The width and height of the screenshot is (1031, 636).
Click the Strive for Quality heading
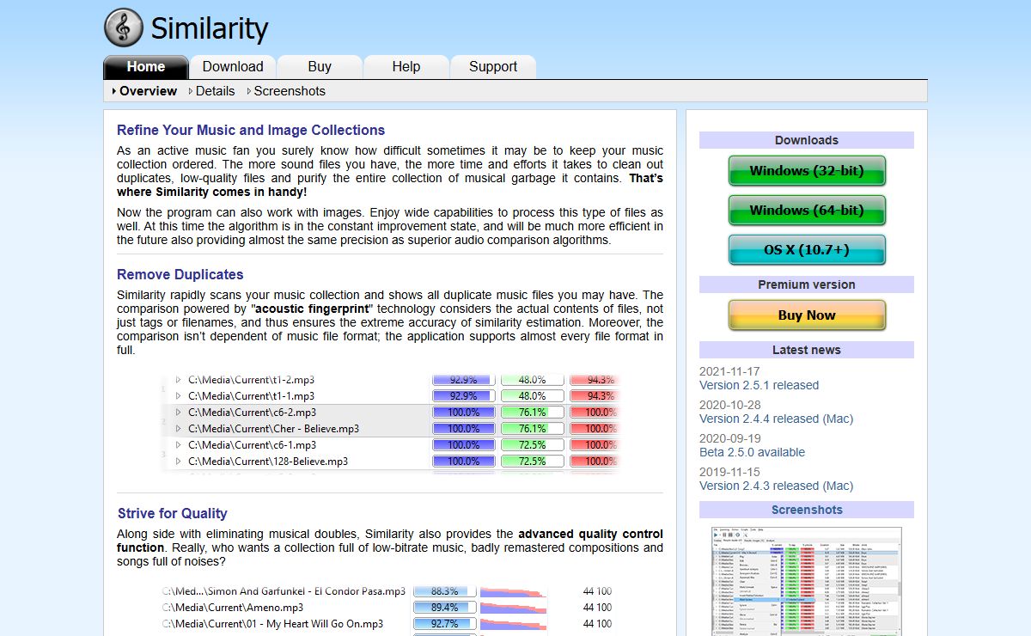click(x=173, y=514)
